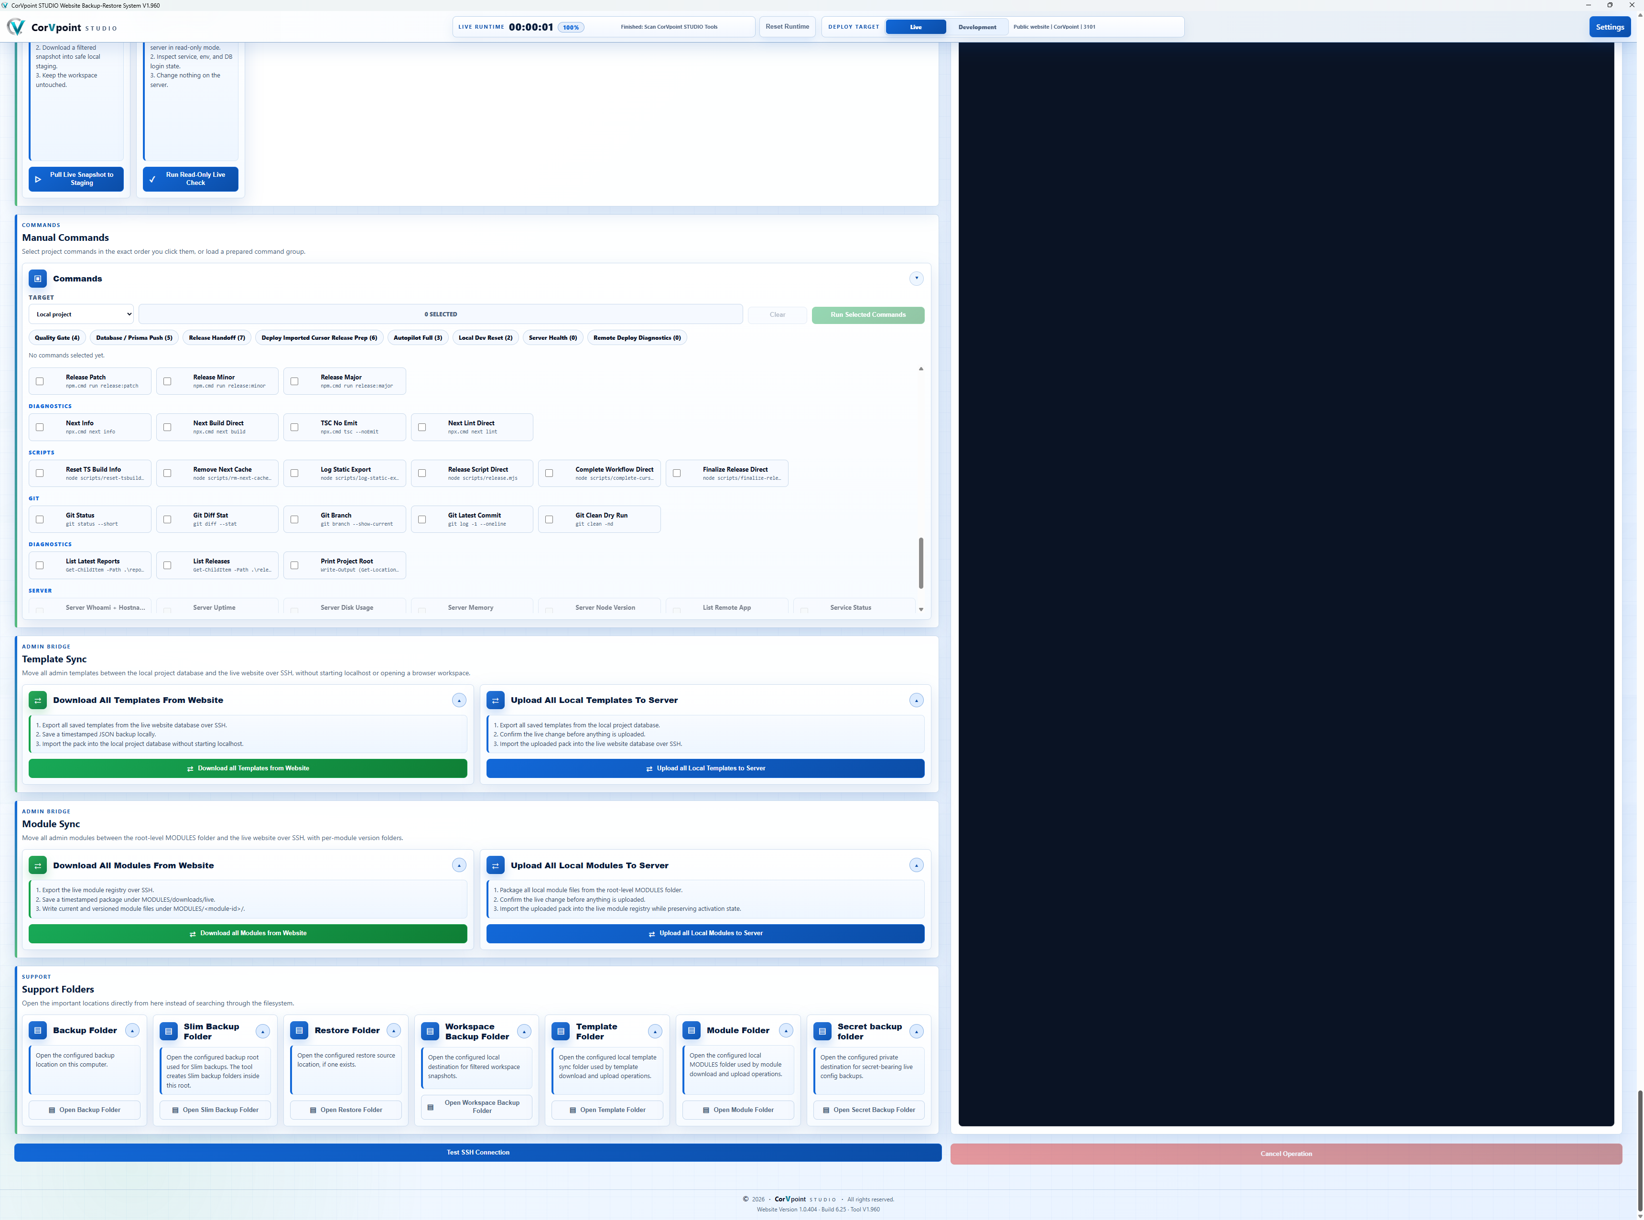This screenshot has width=1644, height=1220.
Task: Click the Secret backup folder card icon
Action: (822, 1031)
